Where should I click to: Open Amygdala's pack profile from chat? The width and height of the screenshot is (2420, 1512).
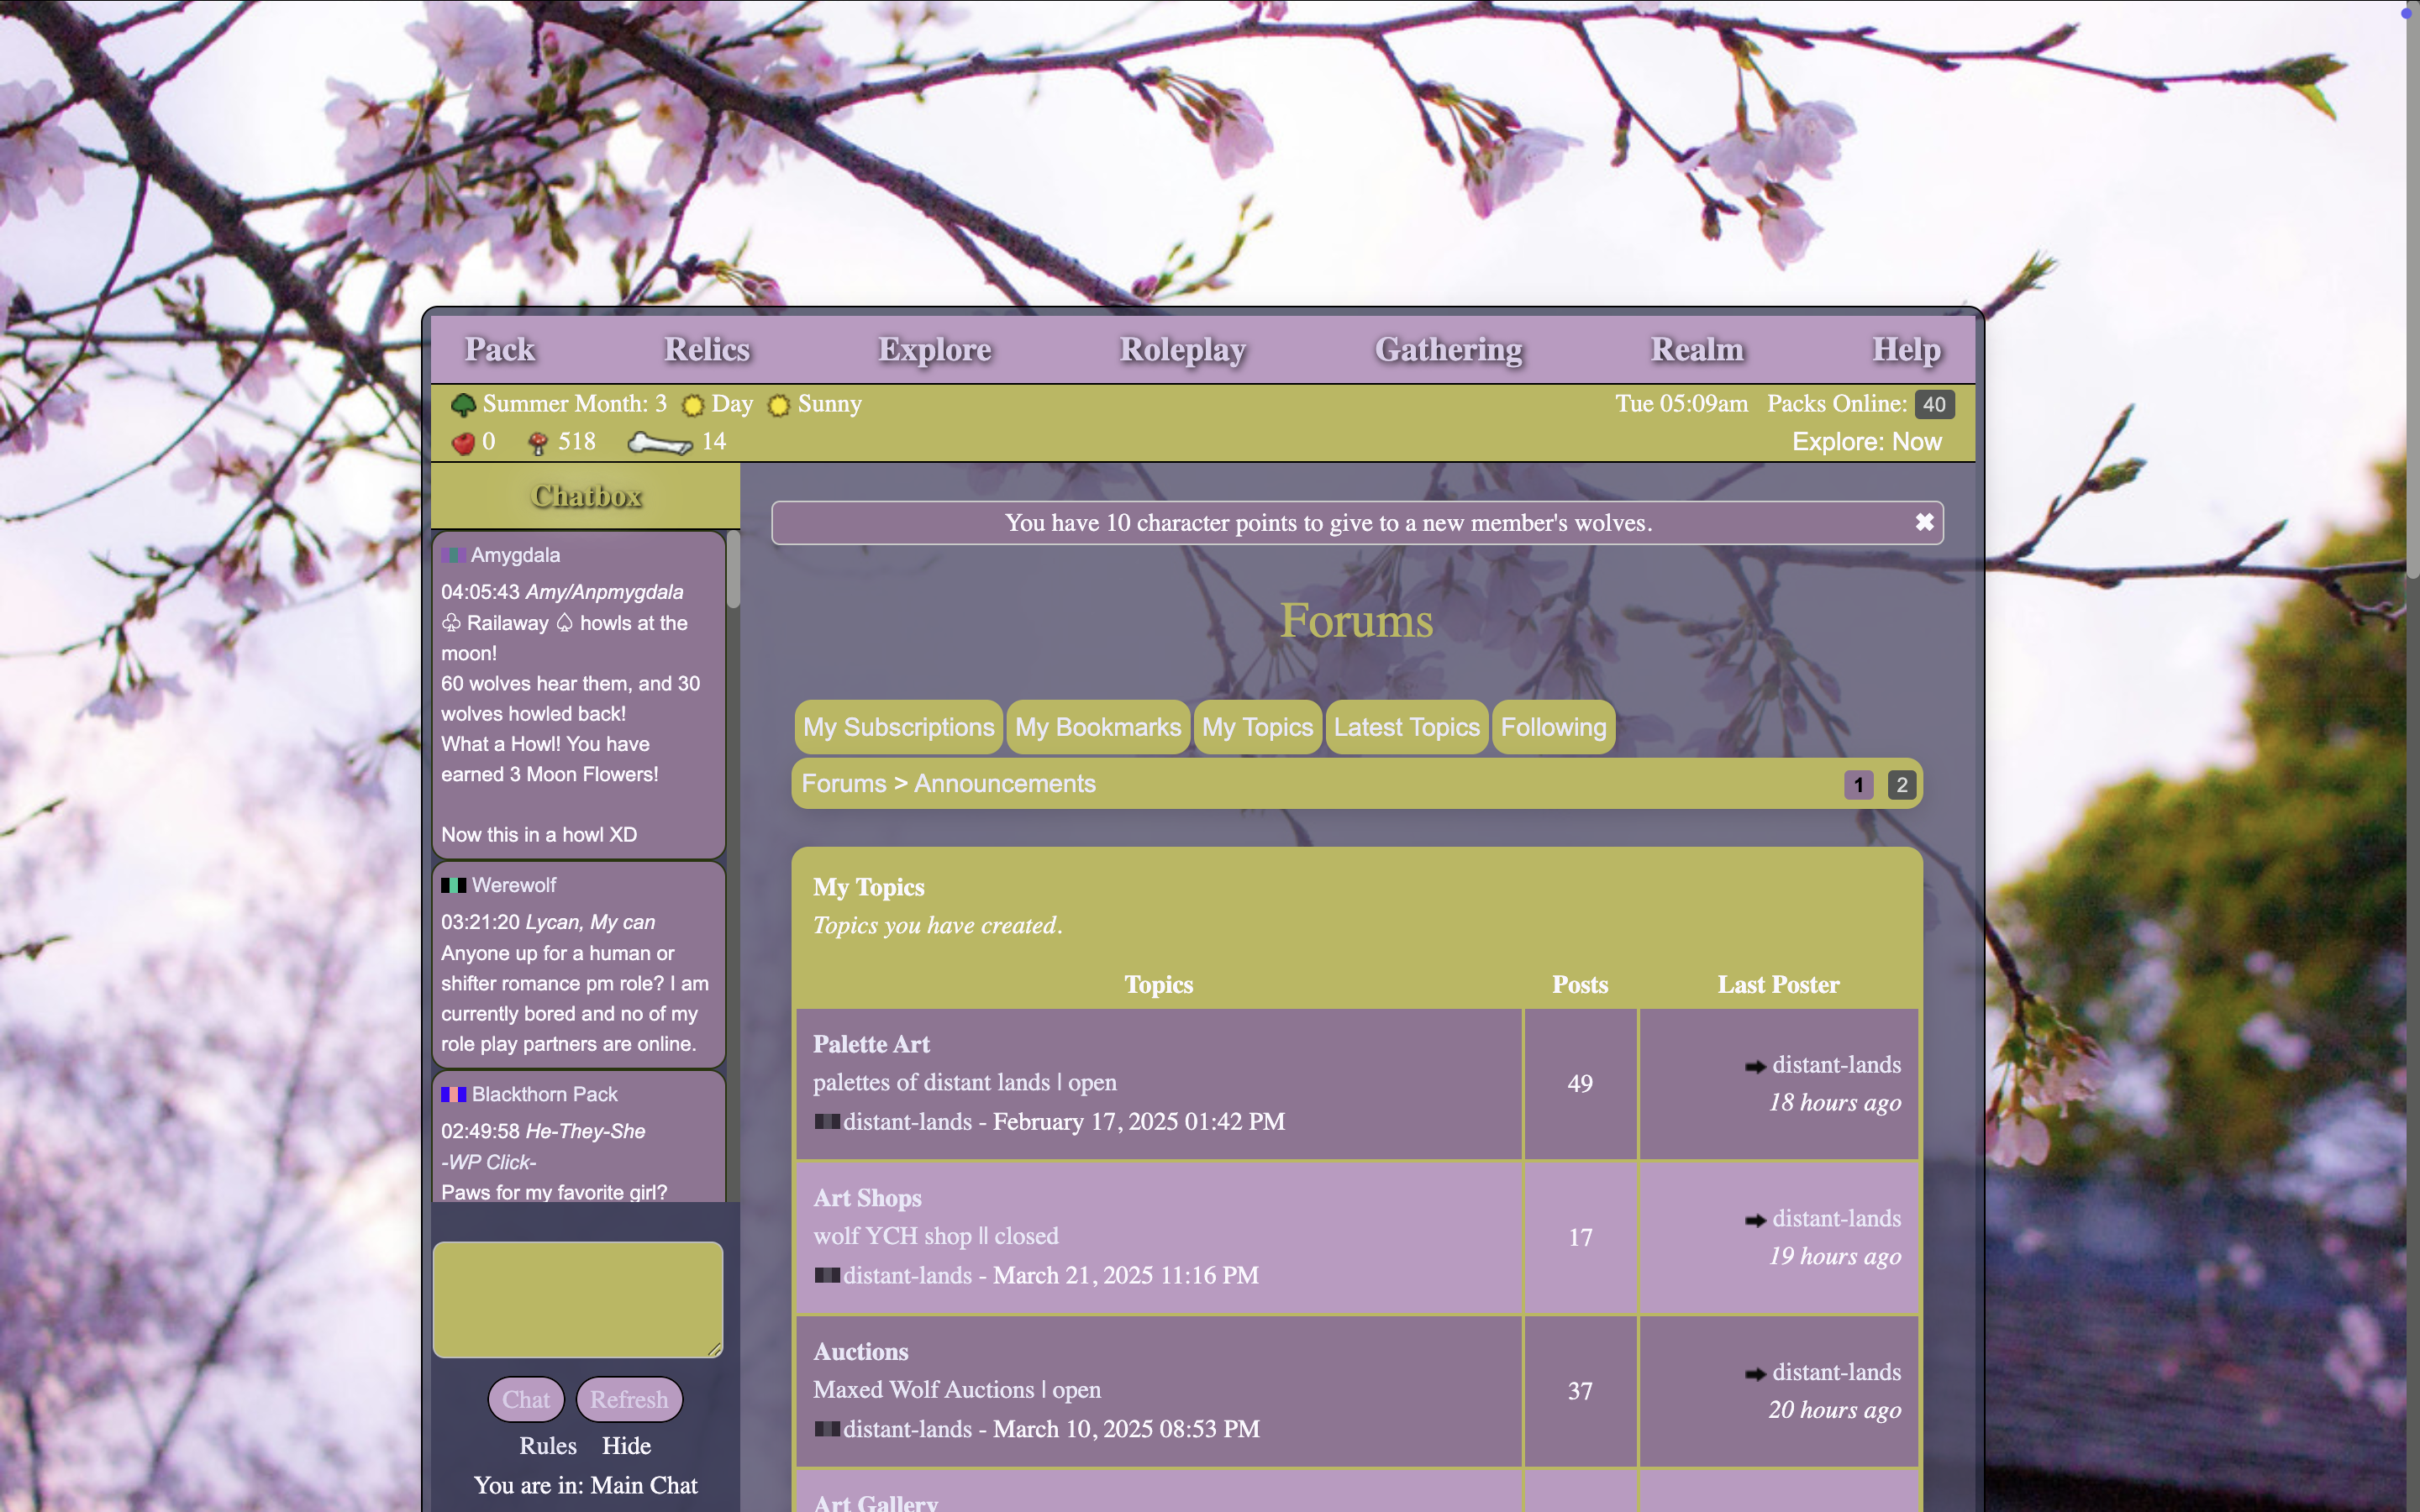click(x=515, y=555)
